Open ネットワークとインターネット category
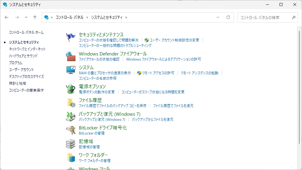302x170 pixels. (x=27, y=49)
